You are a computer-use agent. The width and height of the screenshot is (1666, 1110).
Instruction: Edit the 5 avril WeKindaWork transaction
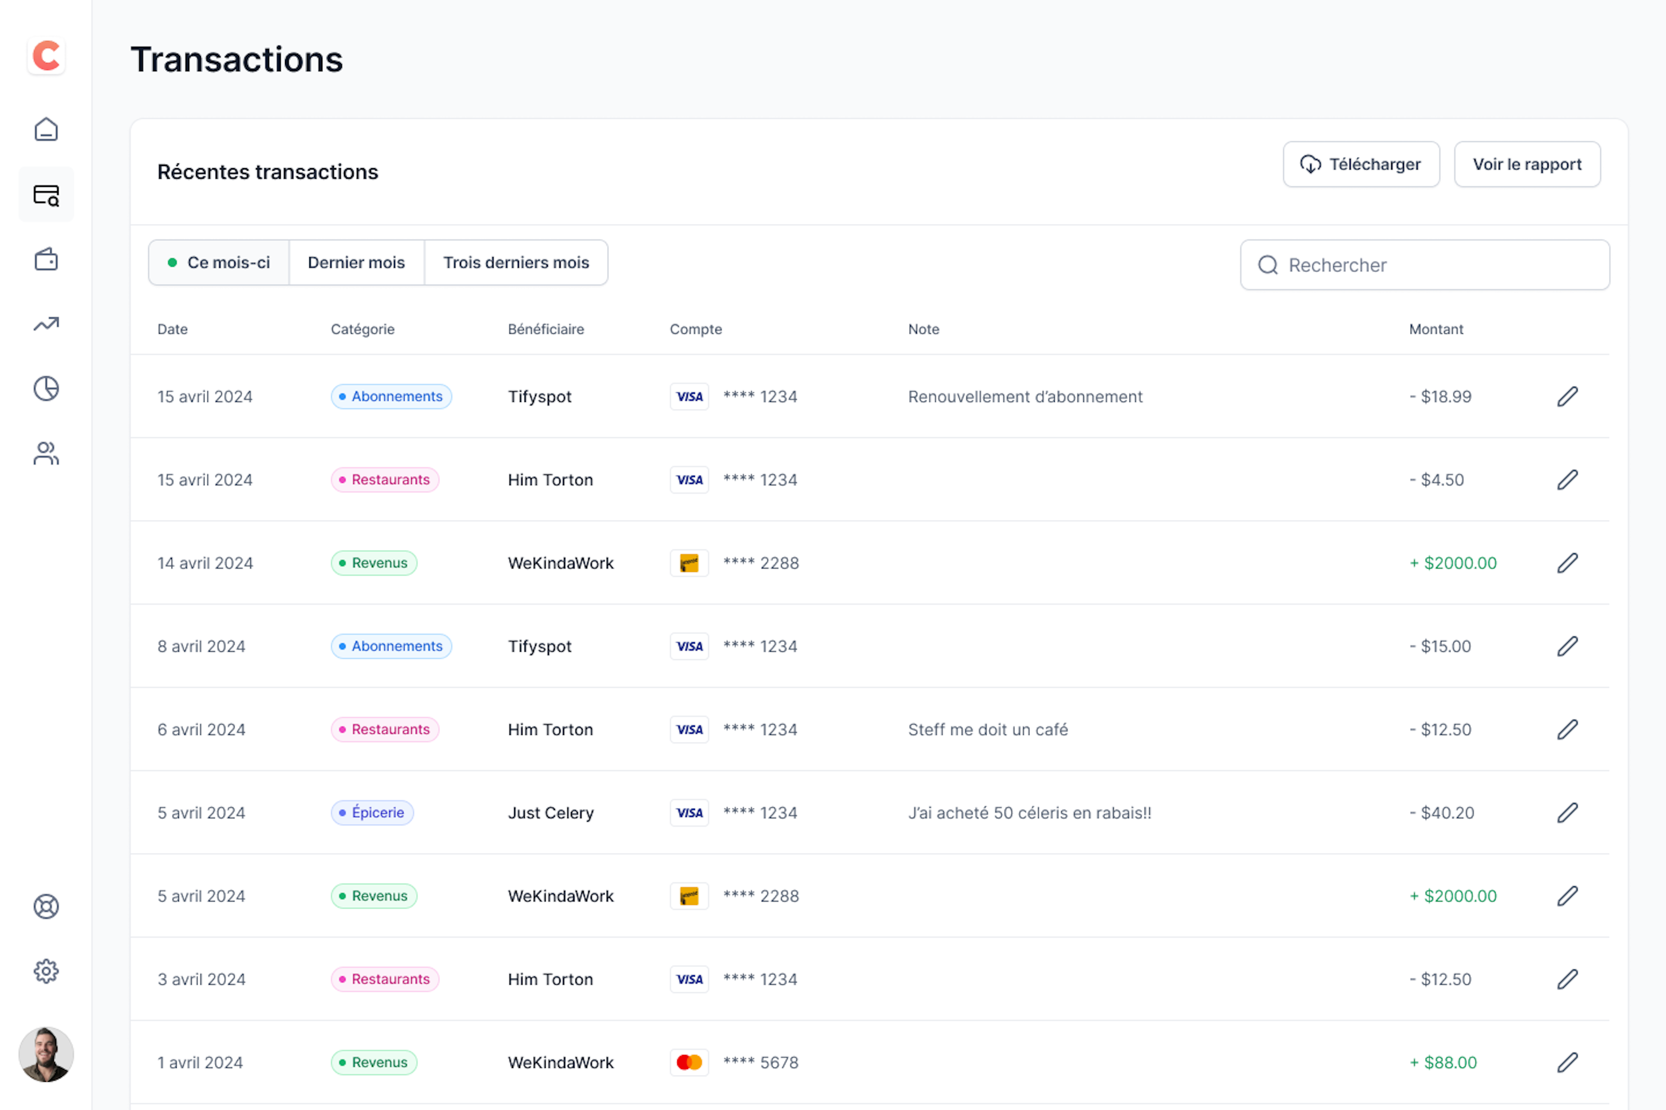[1568, 896]
